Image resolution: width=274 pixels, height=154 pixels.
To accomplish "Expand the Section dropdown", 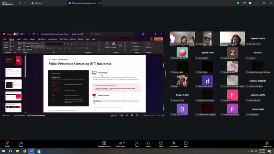I will coord(27,50).
